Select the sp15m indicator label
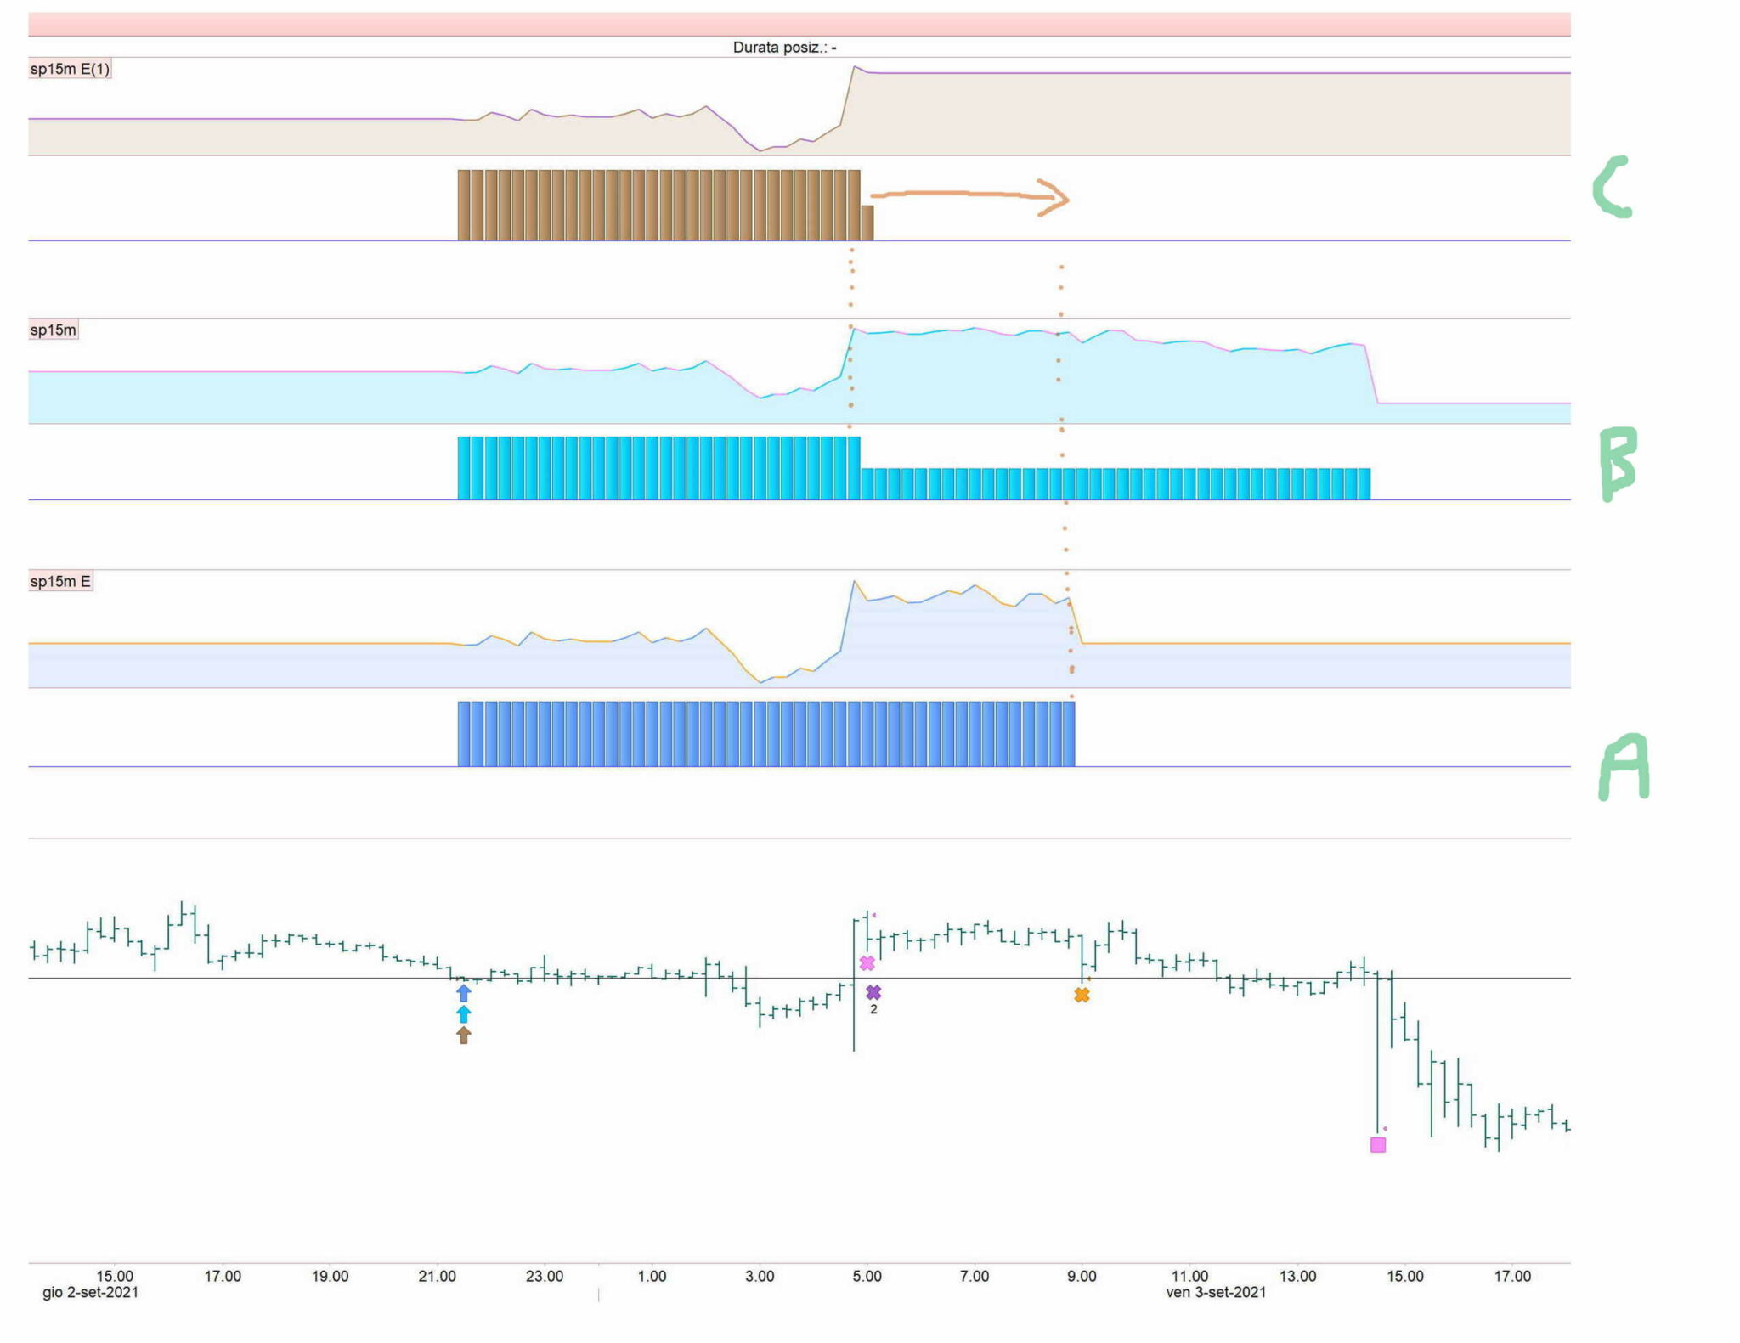The width and height of the screenshot is (1740, 1343). click(53, 330)
